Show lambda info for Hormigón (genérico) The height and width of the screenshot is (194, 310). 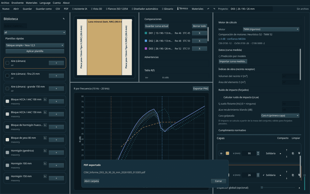click(x=45, y=151)
